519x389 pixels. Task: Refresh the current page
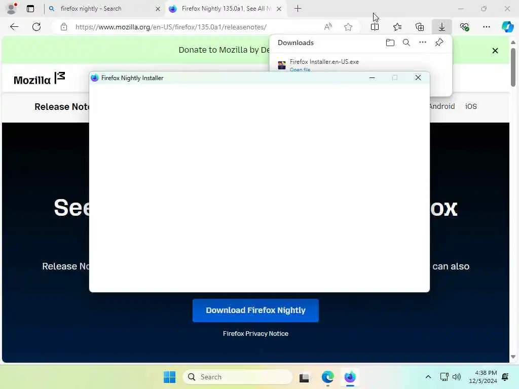click(x=36, y=27)
